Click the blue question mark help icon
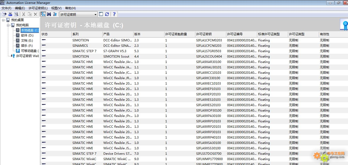 point(114,14)
